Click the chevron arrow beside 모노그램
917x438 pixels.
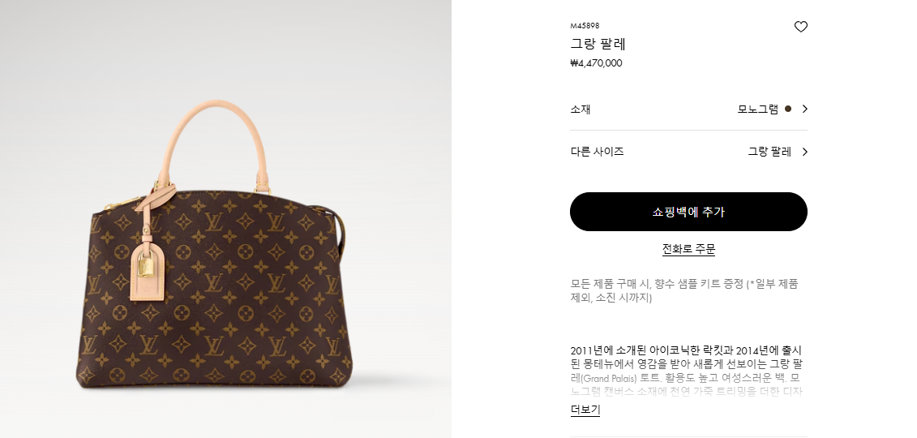click(x=805, y=109)
